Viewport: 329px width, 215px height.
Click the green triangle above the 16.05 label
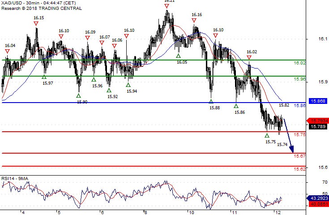pyautogui.click(x=178, y=56)
